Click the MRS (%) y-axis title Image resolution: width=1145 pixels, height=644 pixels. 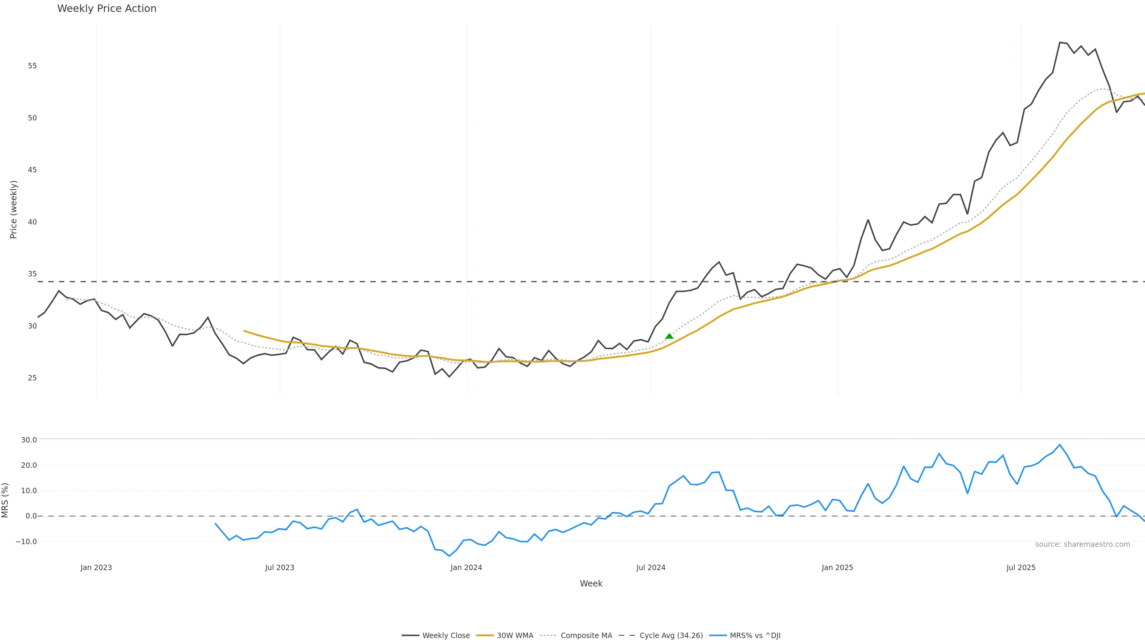(x=5, y=500)
